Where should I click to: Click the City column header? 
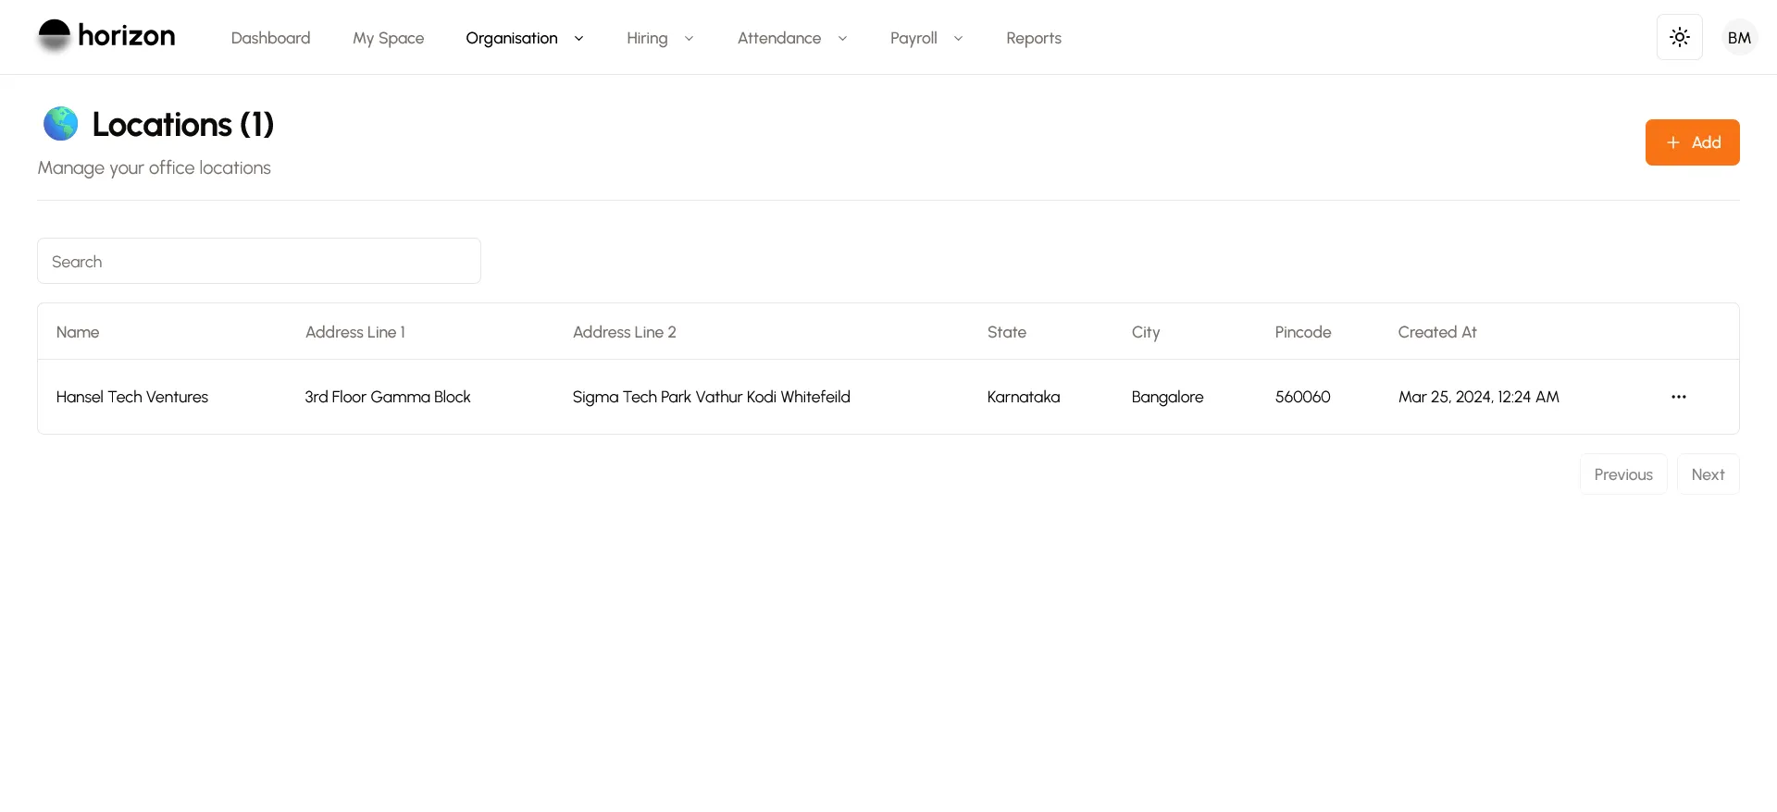tap(1146, 332)
